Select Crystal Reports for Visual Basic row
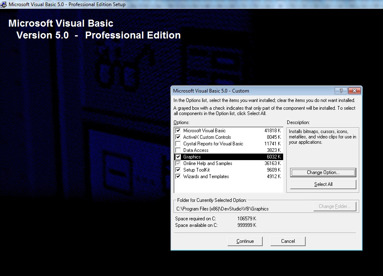383x276 pixels. pyautogui.click(x=229, y=144)
